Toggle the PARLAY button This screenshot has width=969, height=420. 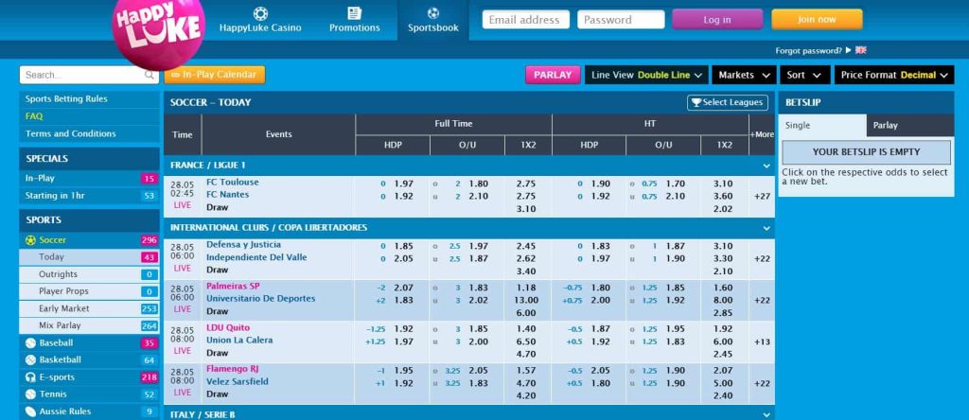click(553, 75)
